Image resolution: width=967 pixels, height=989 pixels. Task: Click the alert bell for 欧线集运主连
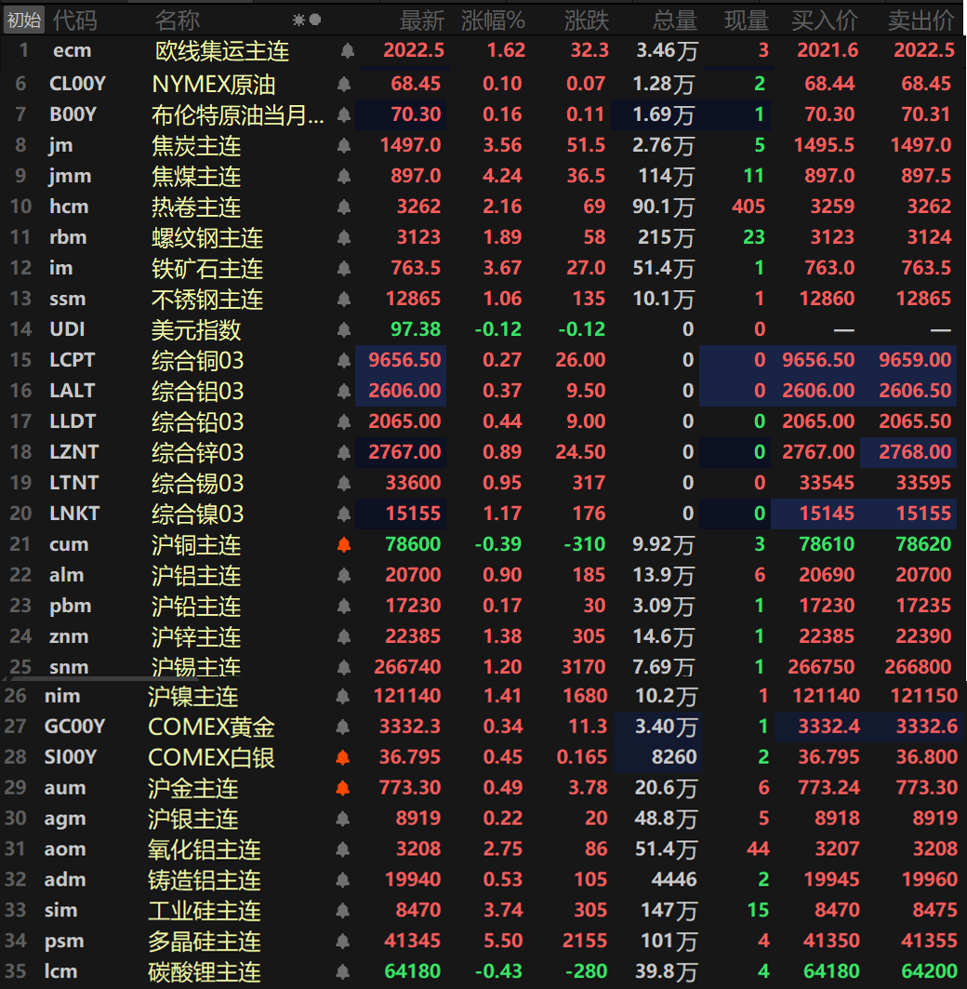tap(348, 50)
